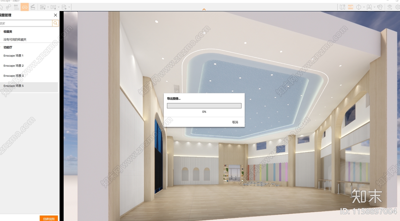Click the projection mode hexagon icon
The height and width of the screenshot is (221, 400).
coord(358,7)
